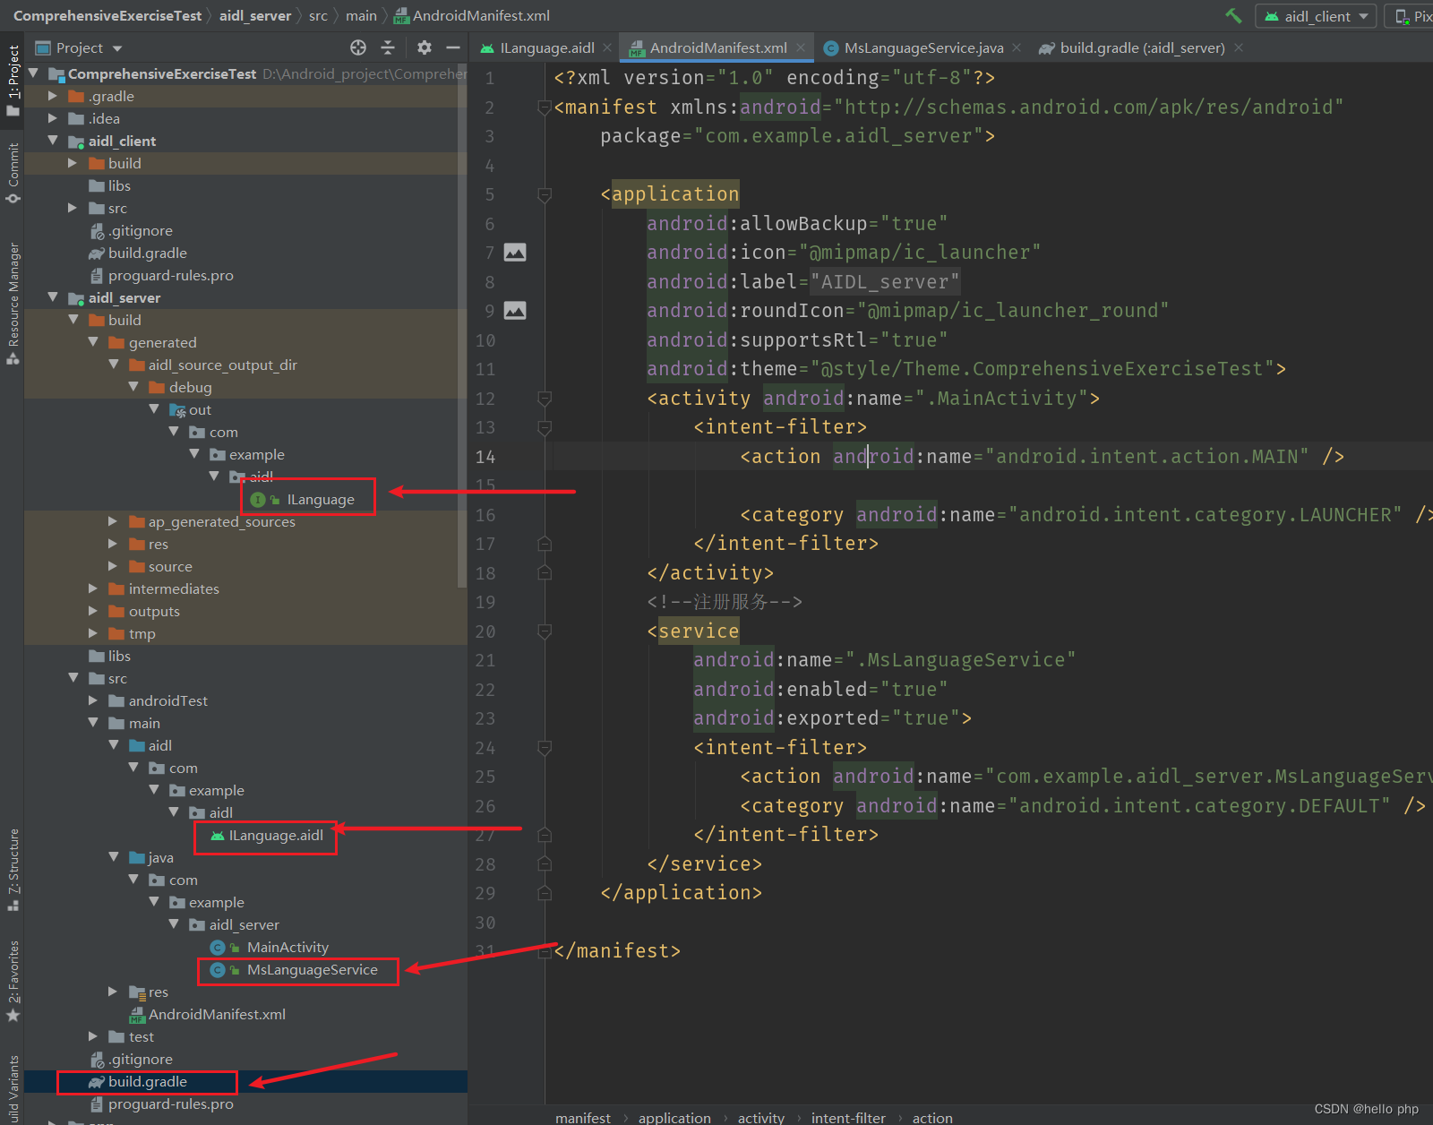The width and height of the screenshot is (1433, 1125).
Task: Expand the .gradle folder
Action: point(53,96)
